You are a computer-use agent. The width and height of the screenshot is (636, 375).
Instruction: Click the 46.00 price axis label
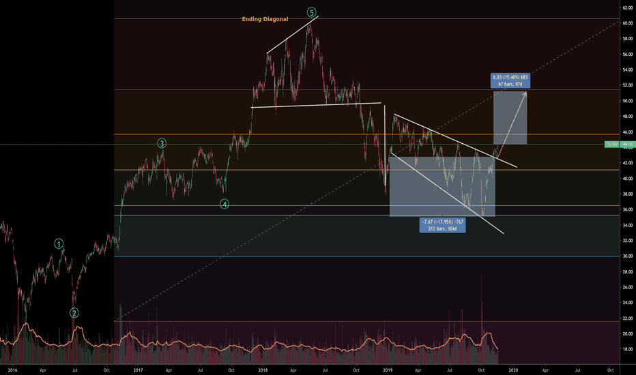click(628, 132)
